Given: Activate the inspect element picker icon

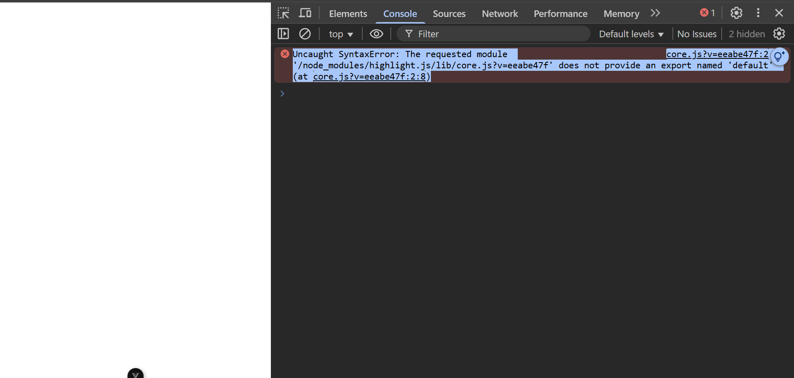Looking at the screenshot, I should tap(283, 13).
